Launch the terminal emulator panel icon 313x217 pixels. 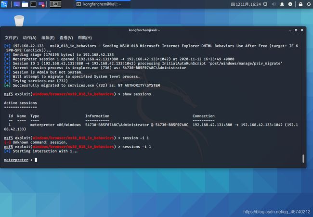pyautogui.click(x=33, y=4)
